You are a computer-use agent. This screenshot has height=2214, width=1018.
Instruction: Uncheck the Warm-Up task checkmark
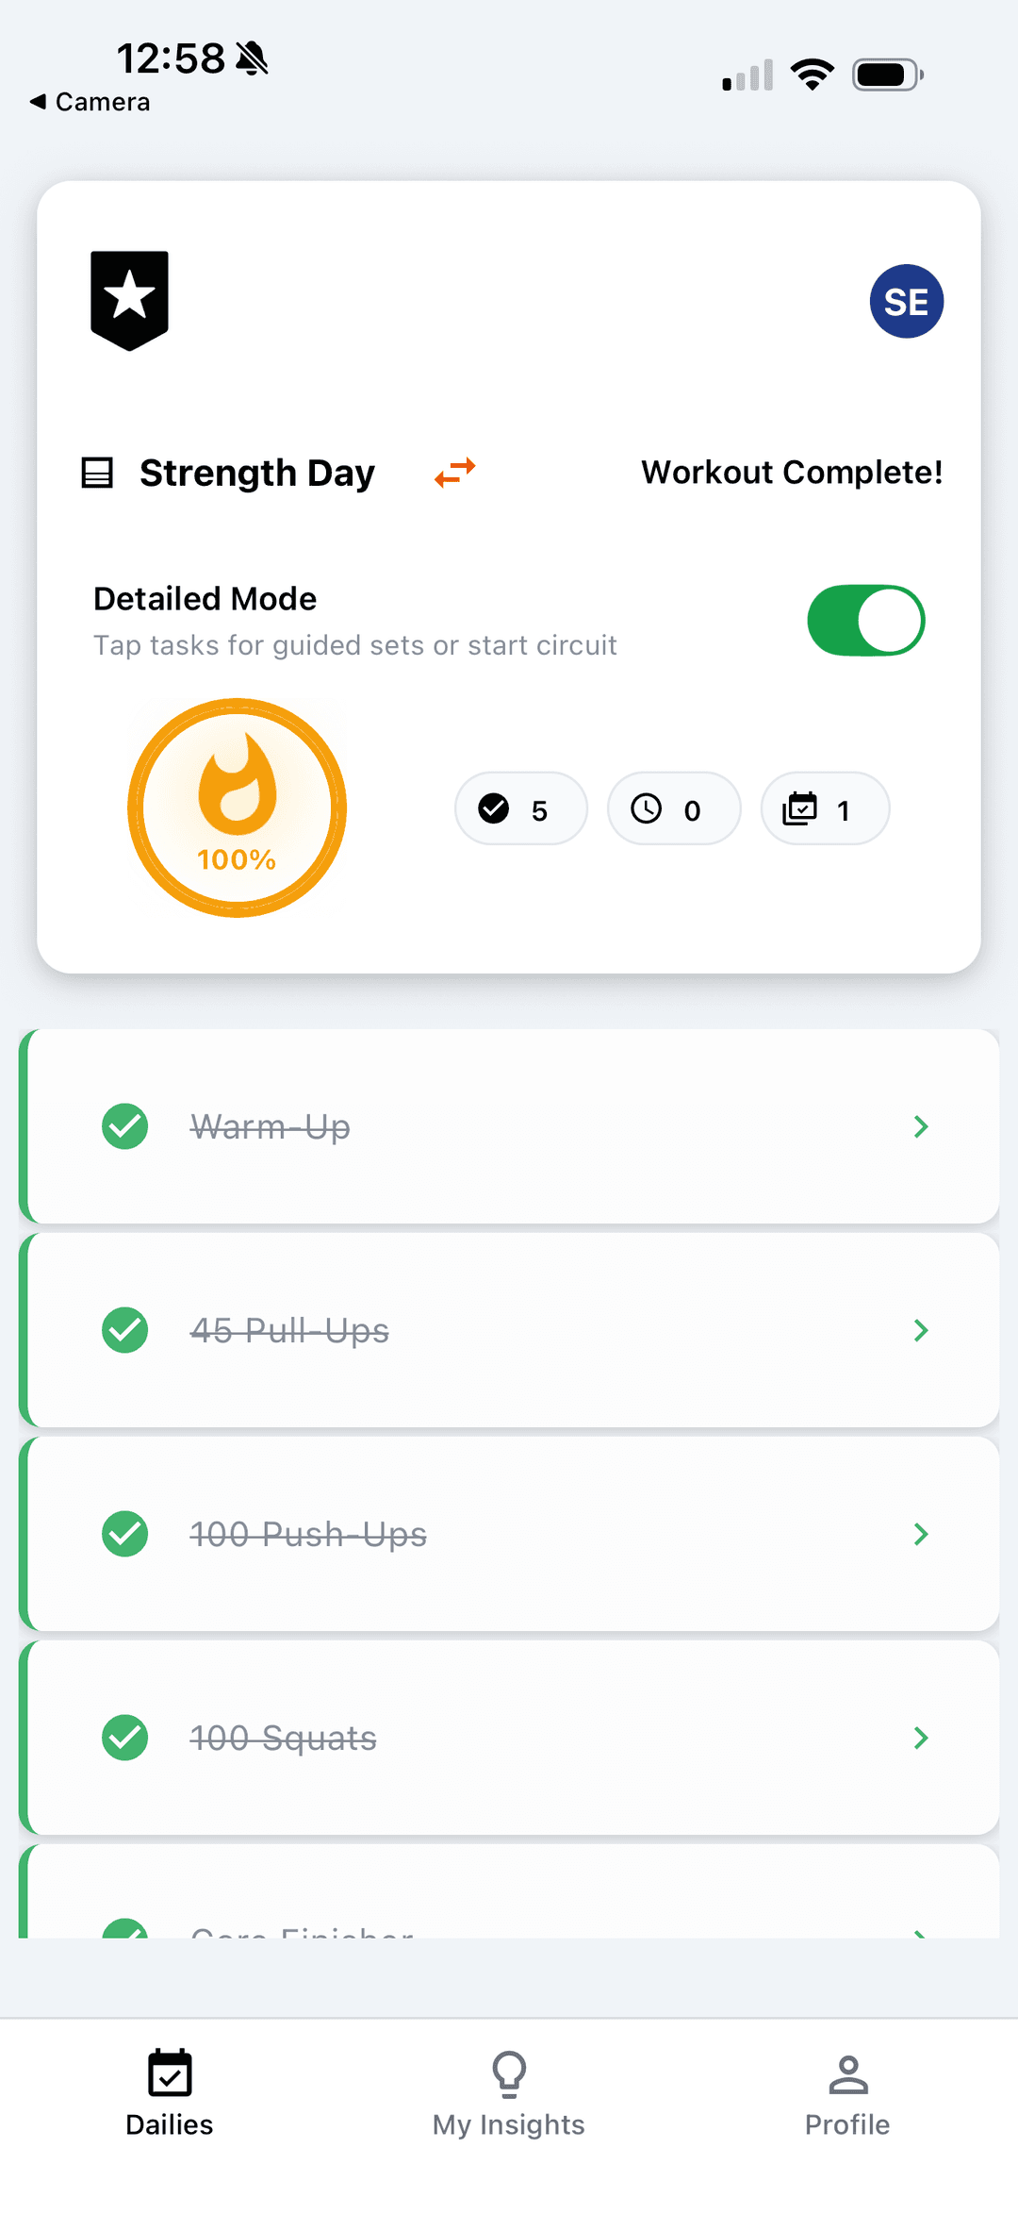(x=125, y=1126)
